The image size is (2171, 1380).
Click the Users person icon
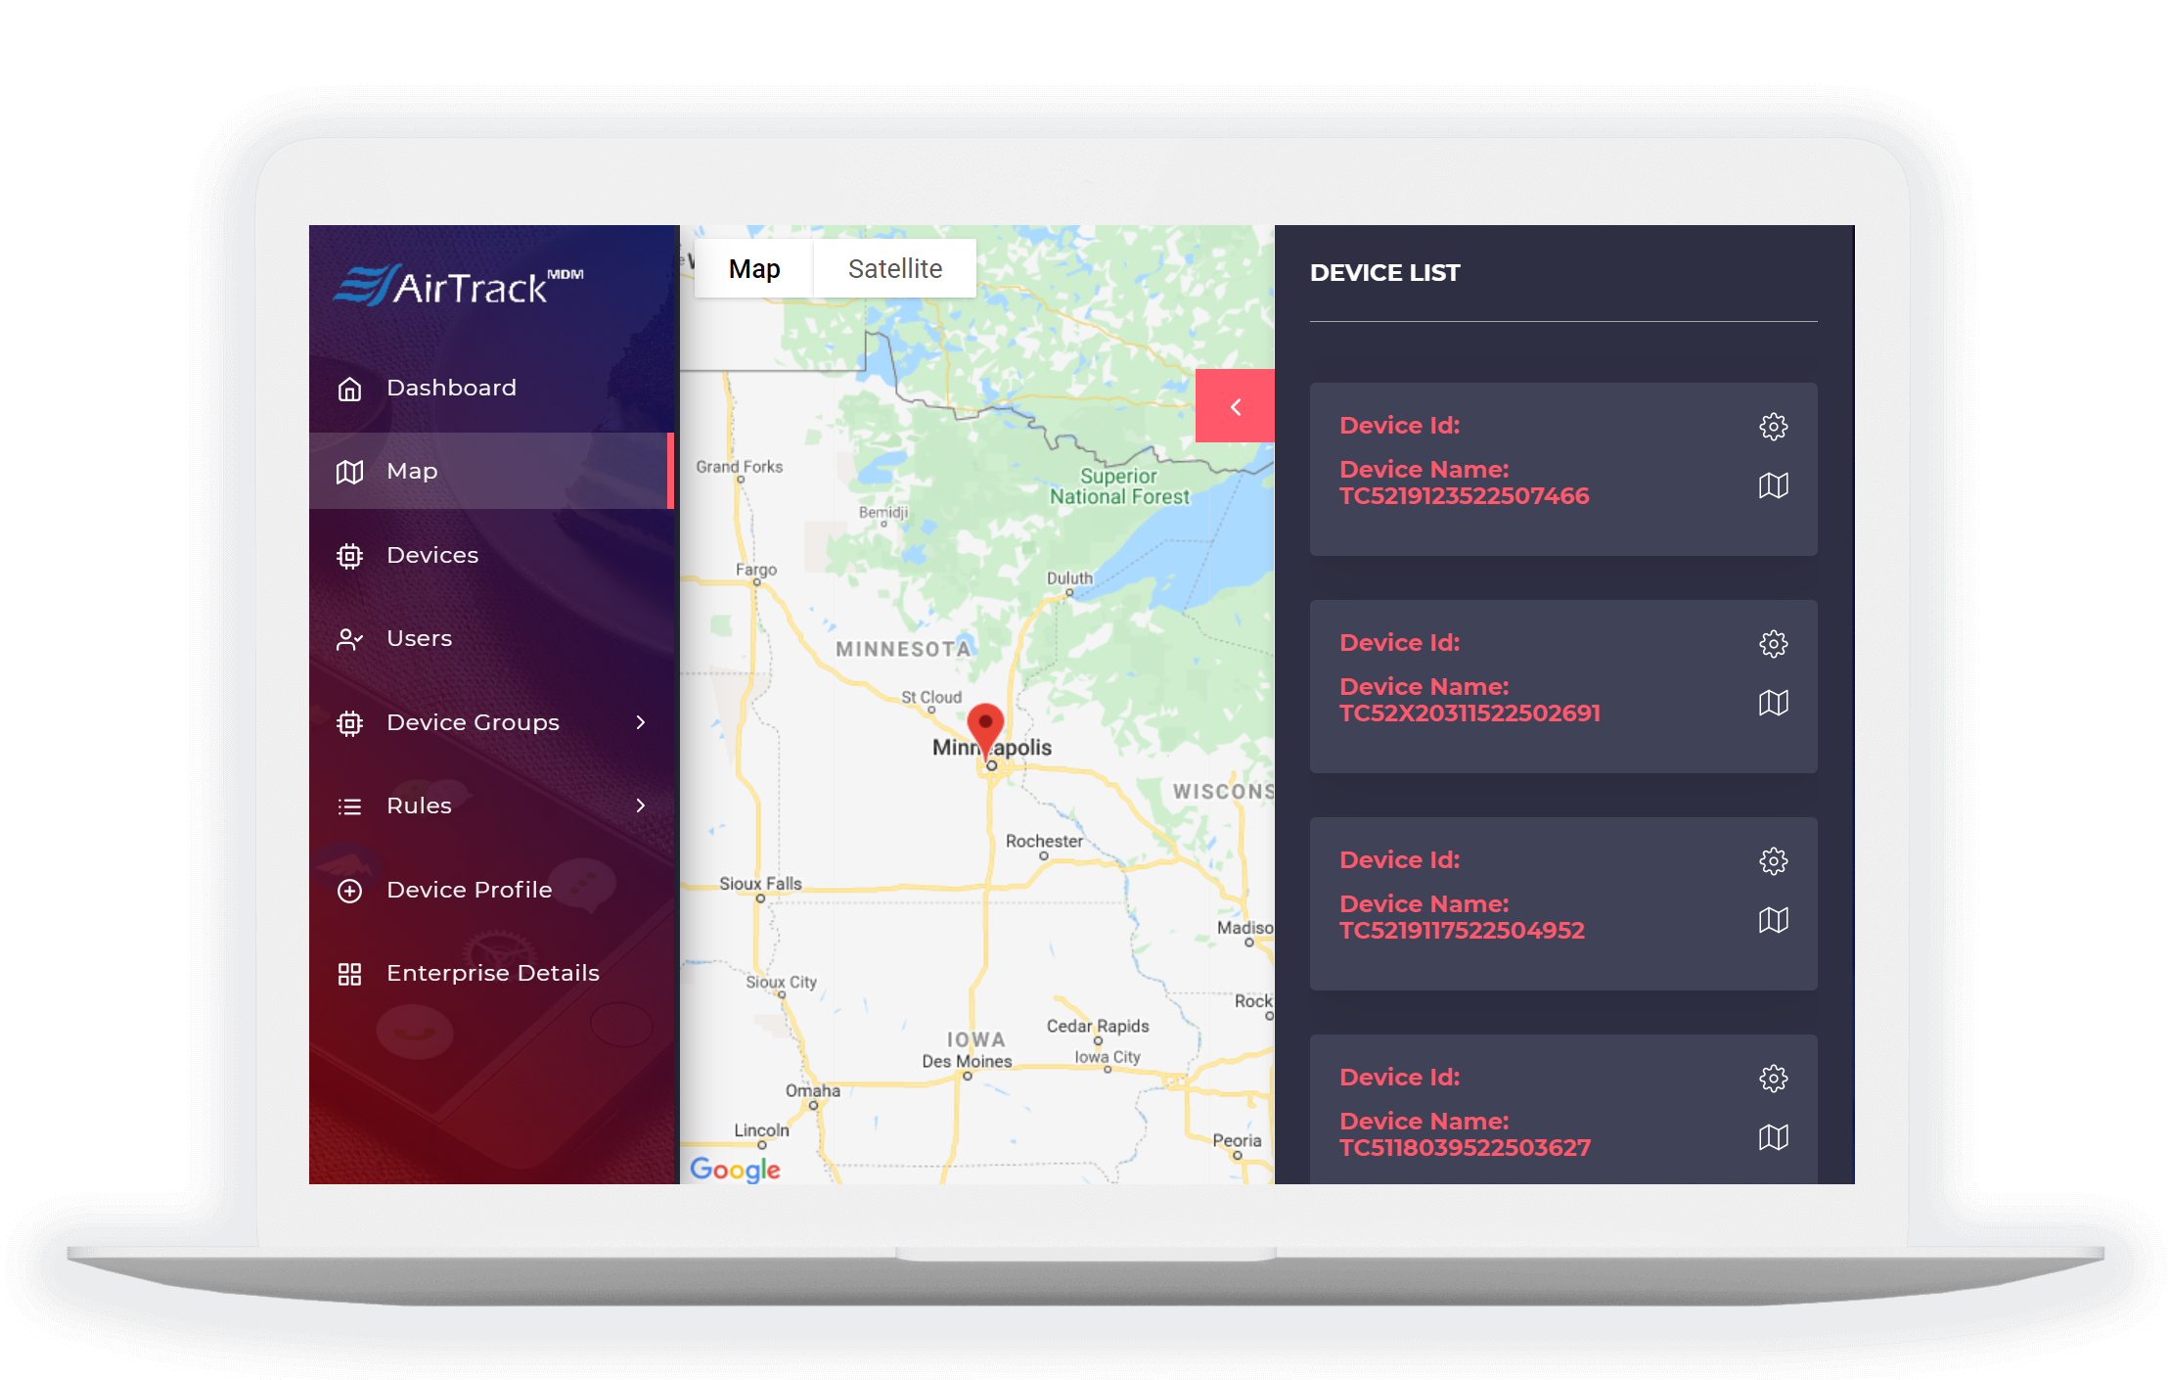click(x=349, y=639)
